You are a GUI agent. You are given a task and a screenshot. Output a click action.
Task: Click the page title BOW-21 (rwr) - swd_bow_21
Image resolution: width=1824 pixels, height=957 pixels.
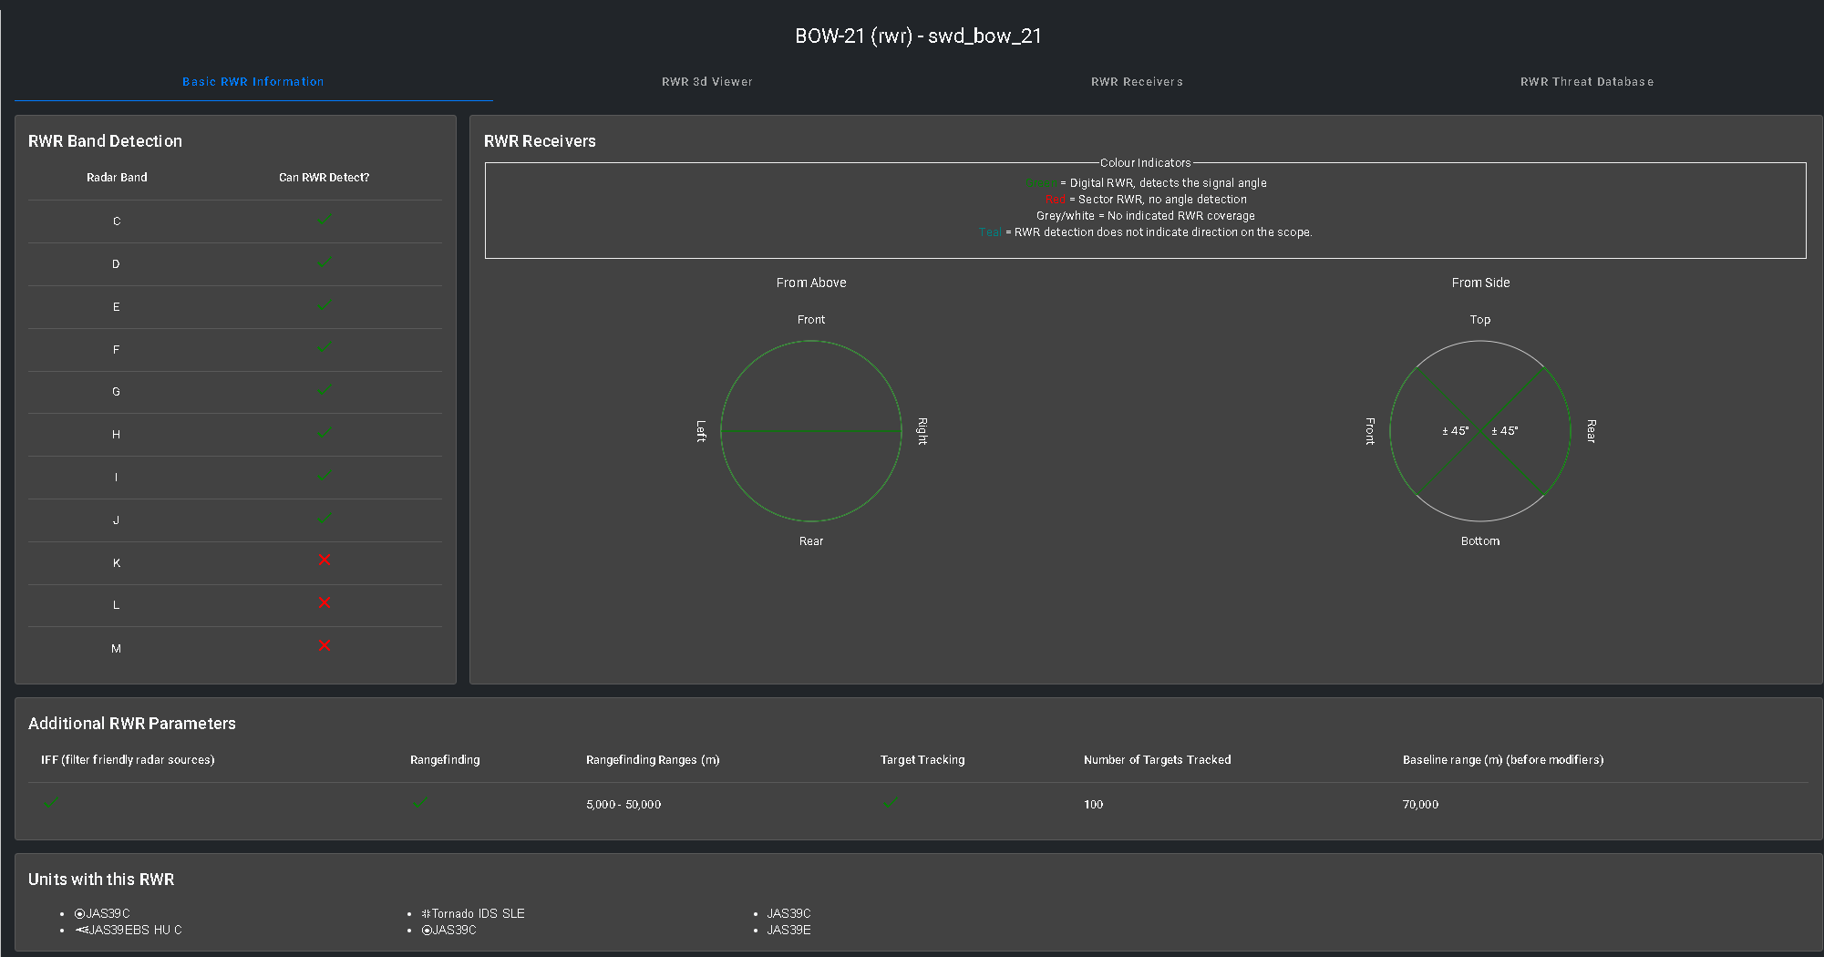pos(918,36)
